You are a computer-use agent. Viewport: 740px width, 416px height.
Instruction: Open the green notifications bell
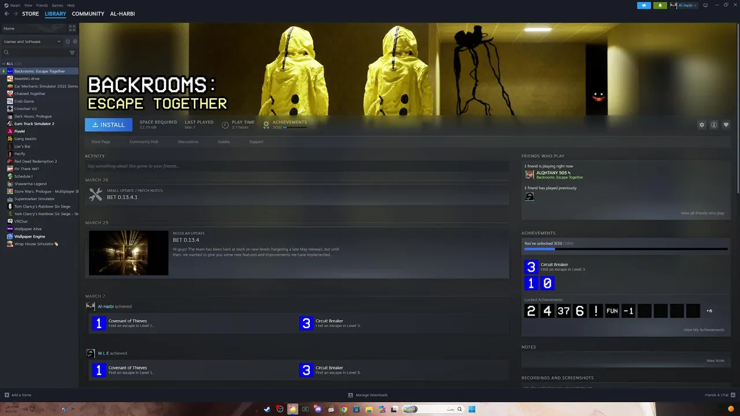(x=660, y=5)
